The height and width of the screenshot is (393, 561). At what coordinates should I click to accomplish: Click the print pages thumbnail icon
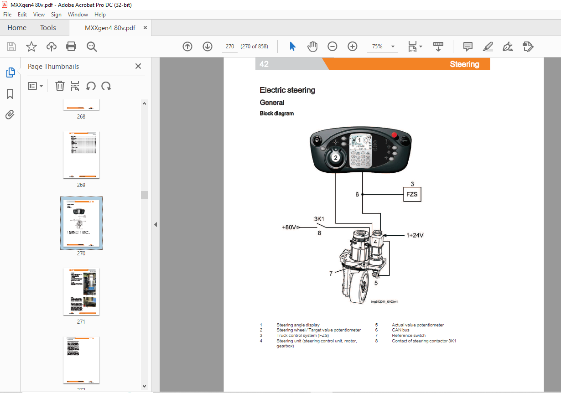click(75, 86)
